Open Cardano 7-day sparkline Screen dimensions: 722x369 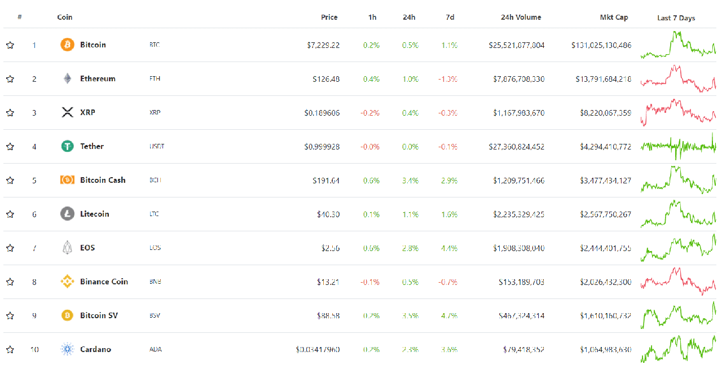[678, 350]
